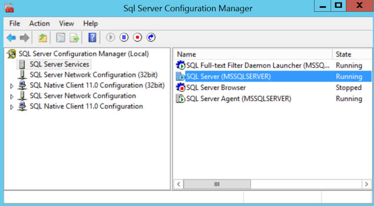374x206 pixels.
Task: Click the Full-text Filter Daemon Launcher service icon
Action: click(180, 65)
